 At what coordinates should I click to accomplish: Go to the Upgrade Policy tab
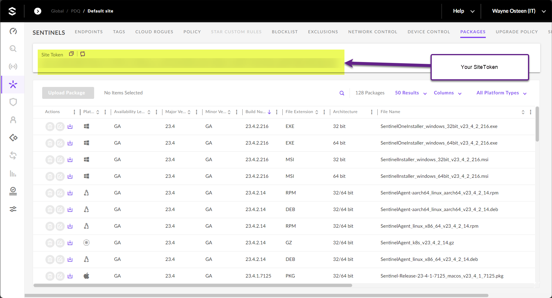tap(517, 32)
